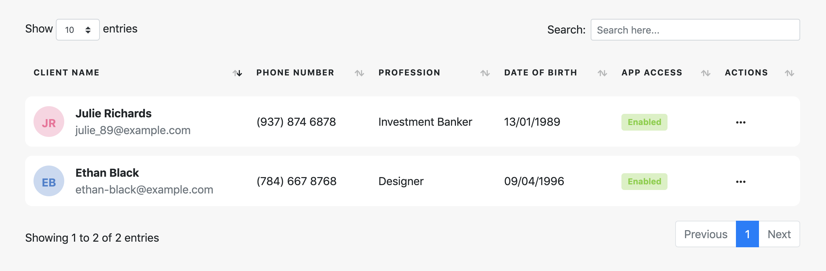Screen dimensions: 826x271
Task: Toggle App Access column sort icon
Action: point(706,73)
